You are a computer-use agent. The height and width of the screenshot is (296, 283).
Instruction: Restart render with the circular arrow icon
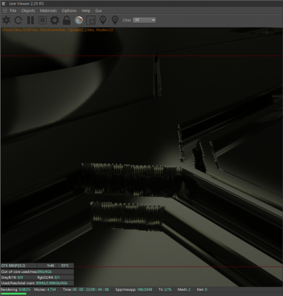point(19,20)
